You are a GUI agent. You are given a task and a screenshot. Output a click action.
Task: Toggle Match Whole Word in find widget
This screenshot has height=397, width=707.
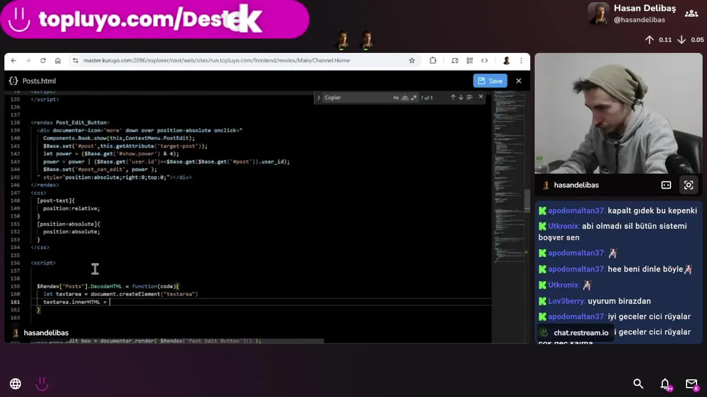(x=405, y=98)
